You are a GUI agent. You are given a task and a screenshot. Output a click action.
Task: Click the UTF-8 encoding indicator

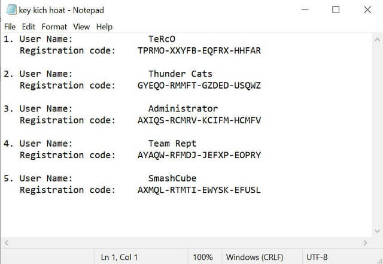coord(317,257)
